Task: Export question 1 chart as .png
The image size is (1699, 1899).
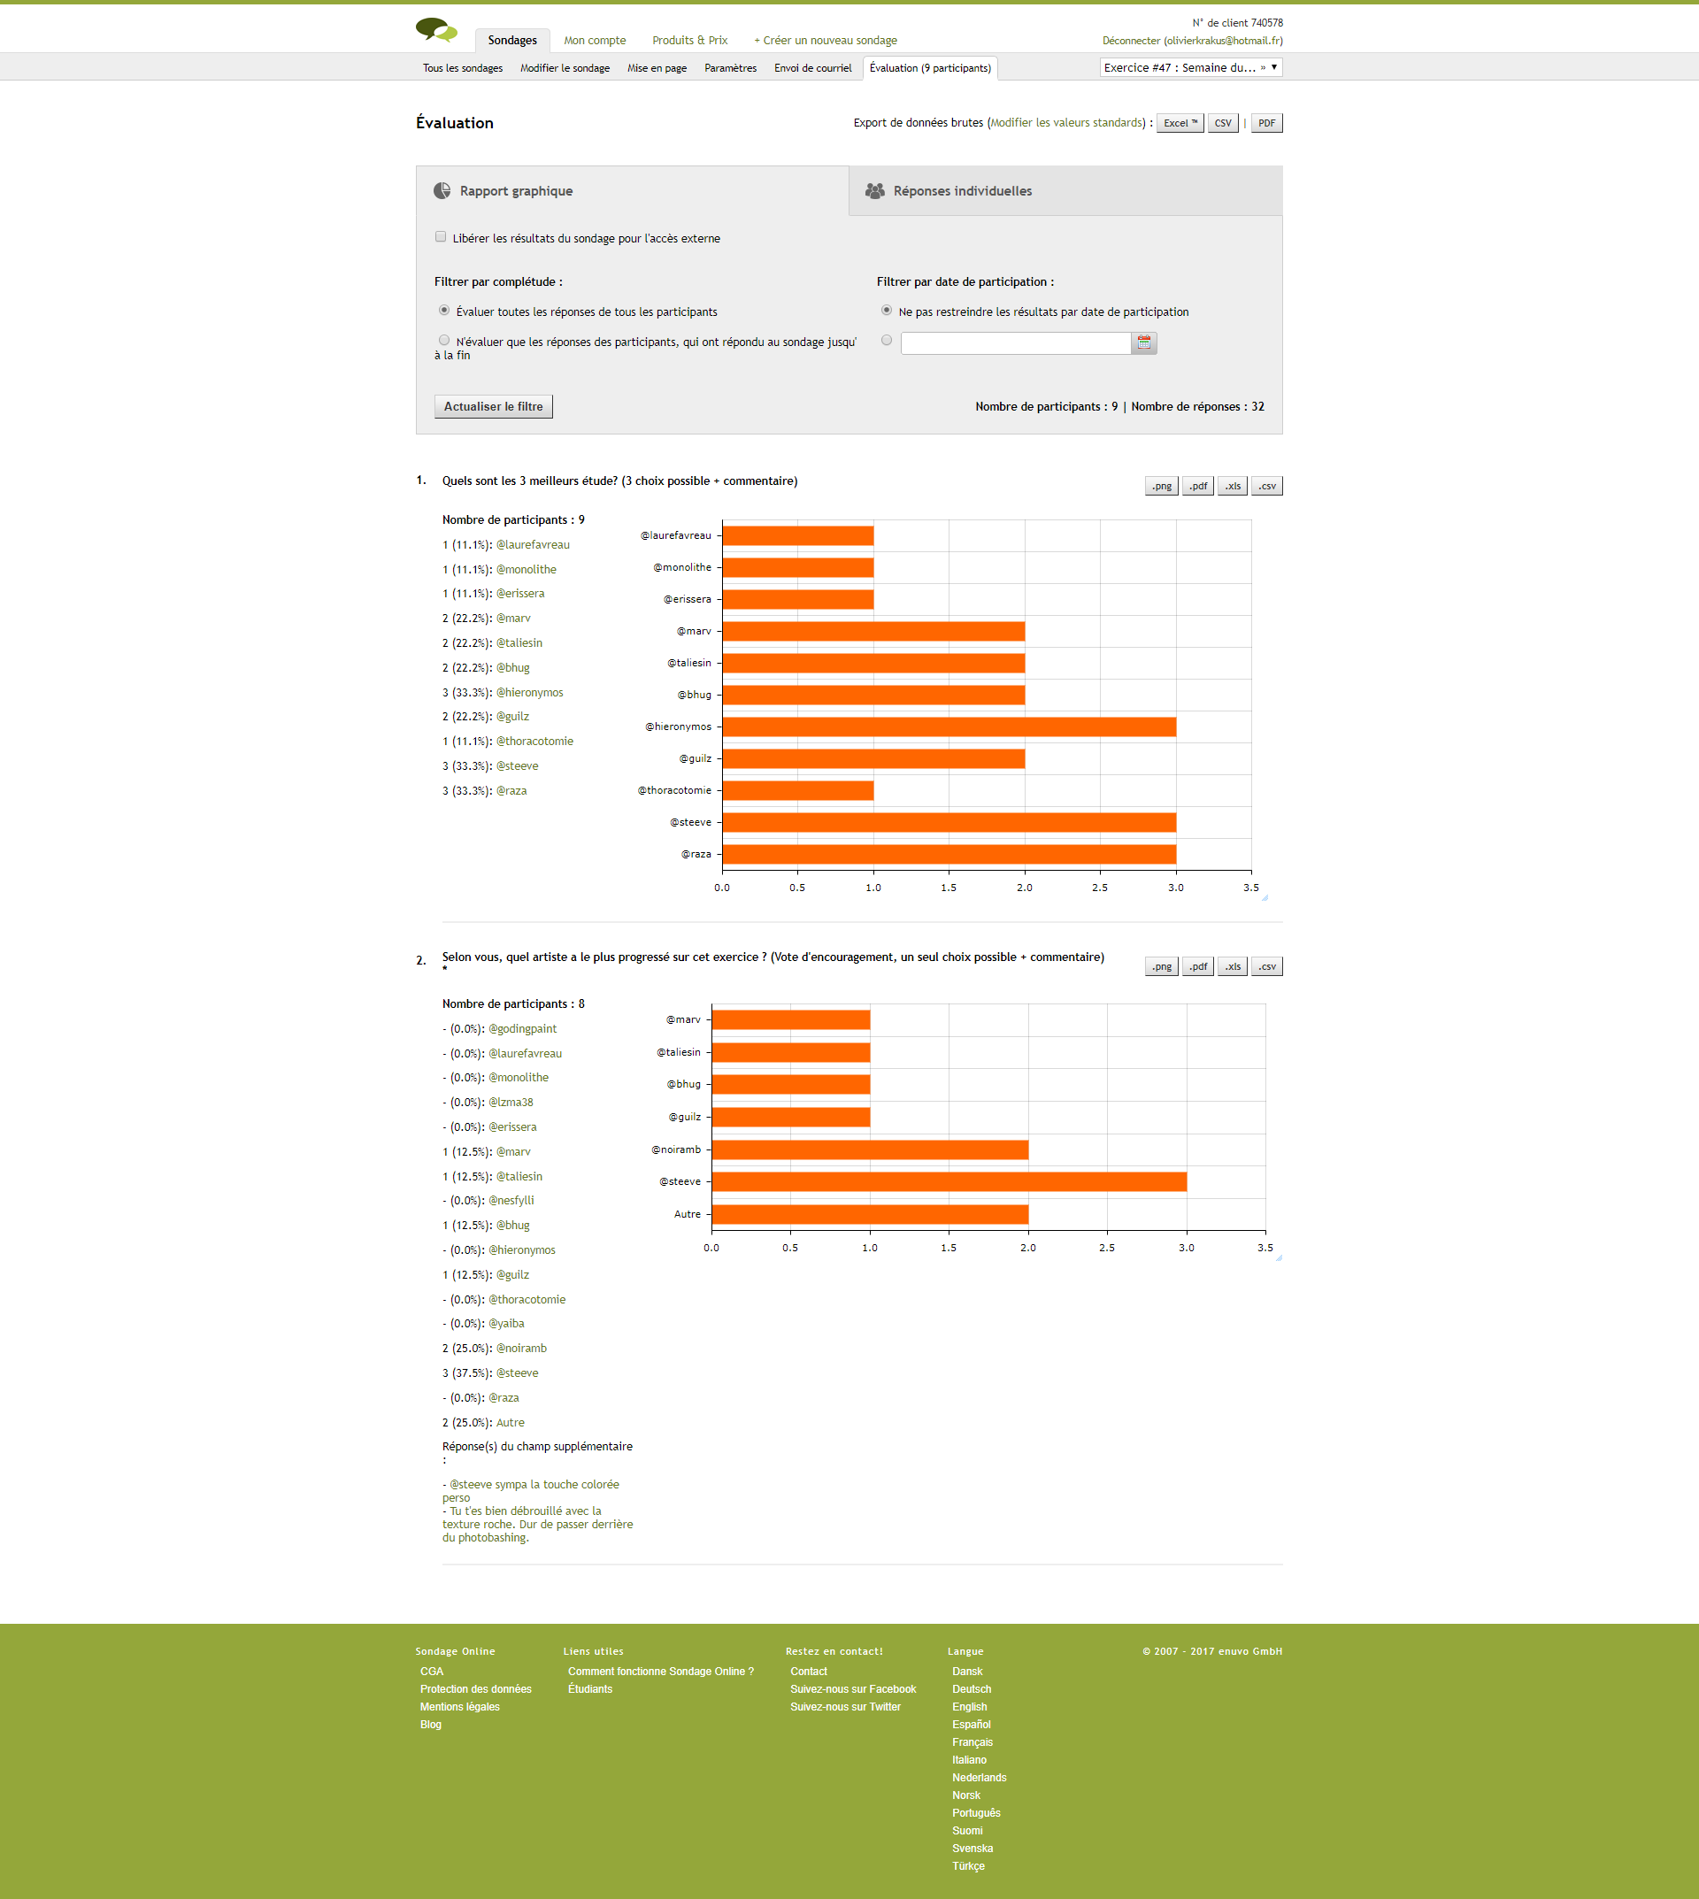Action: pos(1160,487)
